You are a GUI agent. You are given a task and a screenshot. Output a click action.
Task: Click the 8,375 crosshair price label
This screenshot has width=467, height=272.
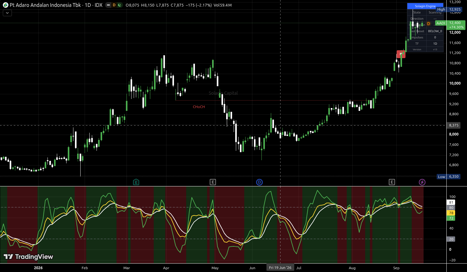tap(454, 125)
